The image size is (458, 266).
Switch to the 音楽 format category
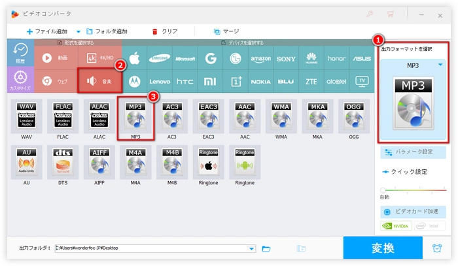pos(99,82)
